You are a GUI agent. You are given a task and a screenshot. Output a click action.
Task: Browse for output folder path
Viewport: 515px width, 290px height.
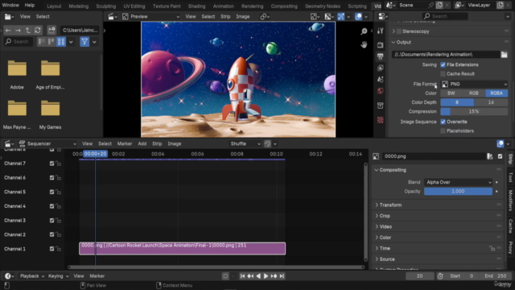[x=505, y=55]
